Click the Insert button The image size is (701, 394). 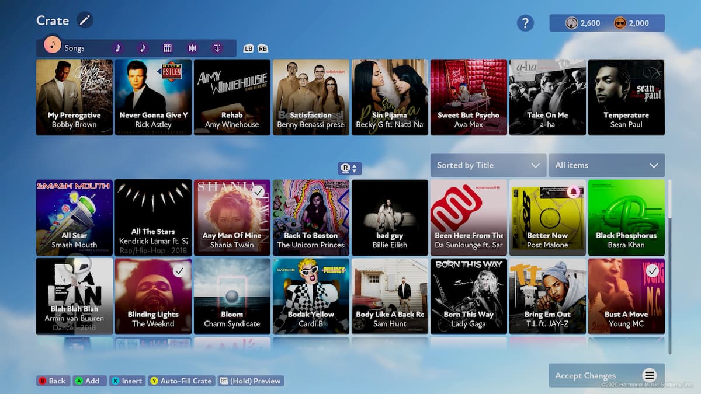tap(126, 381)
